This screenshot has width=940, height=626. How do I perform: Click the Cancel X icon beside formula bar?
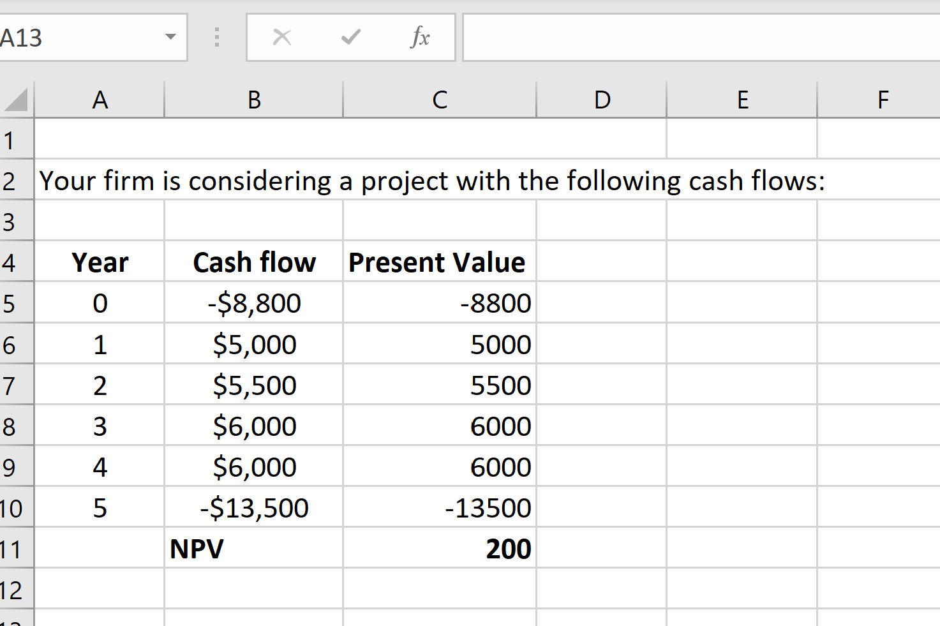pos(282,37)
